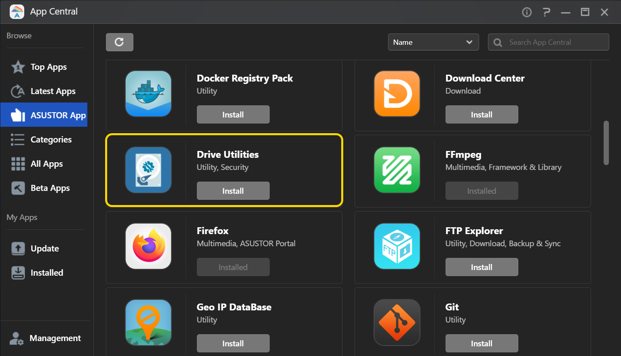
Task: Click the Installed button under FFmpeg
Action: click(482, 191)
